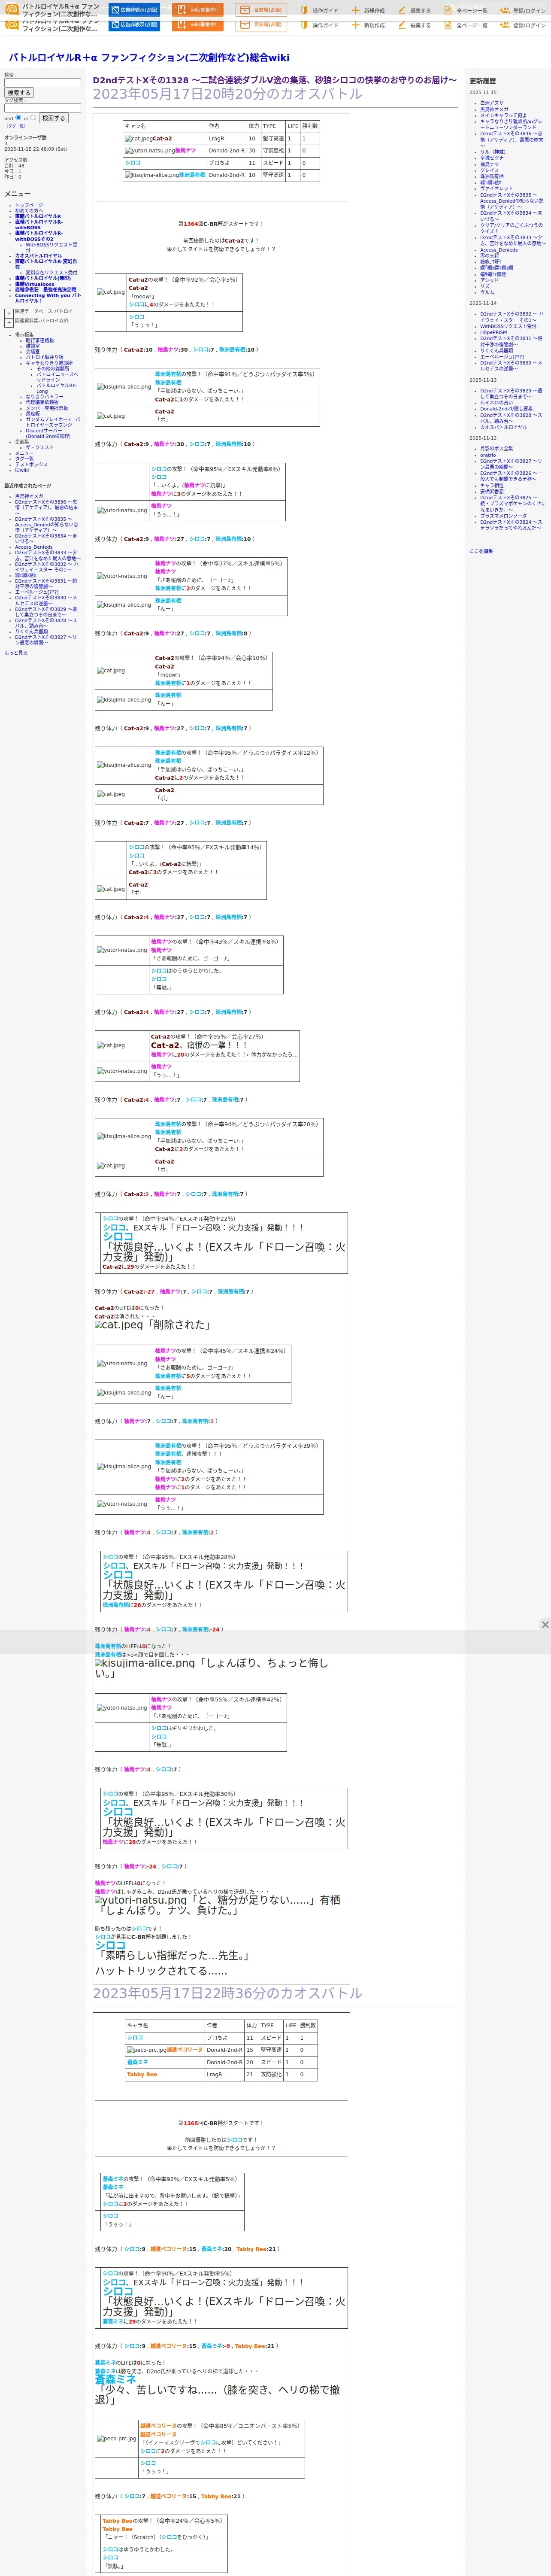Click 検索する button beside the or radio

[53, 118]
